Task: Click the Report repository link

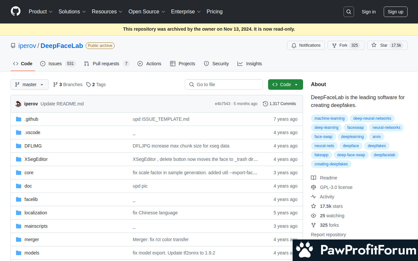Action: pyautogui.click(x=328, y=235)
